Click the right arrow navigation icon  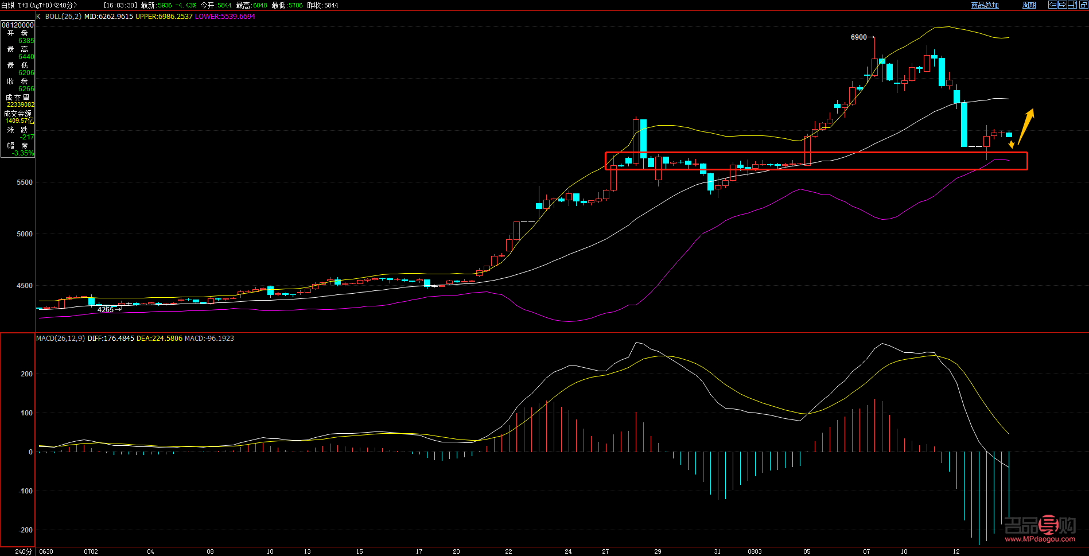pos(1063,5)
